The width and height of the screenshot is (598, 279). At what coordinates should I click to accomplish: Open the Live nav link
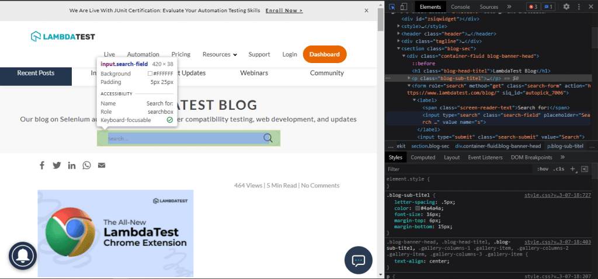(x=109, y=54)
